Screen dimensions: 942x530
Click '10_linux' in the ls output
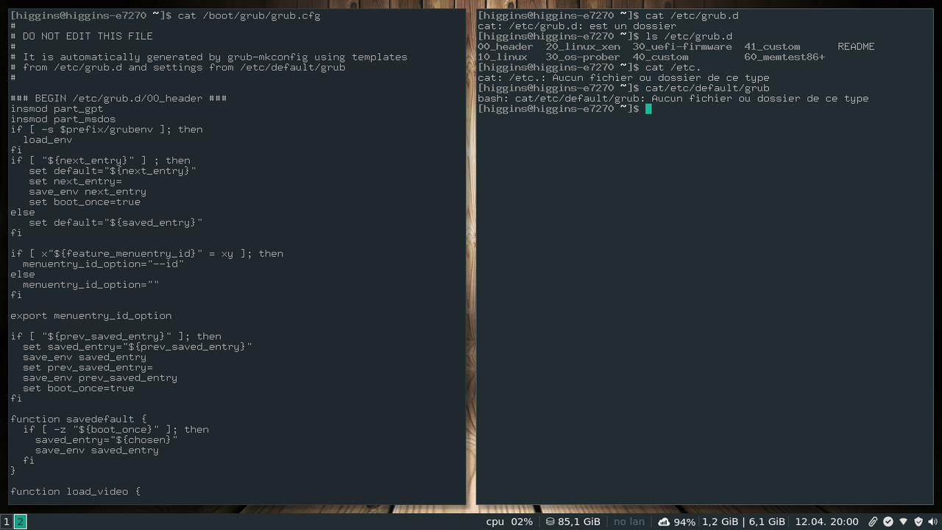[x=502, y=57]
